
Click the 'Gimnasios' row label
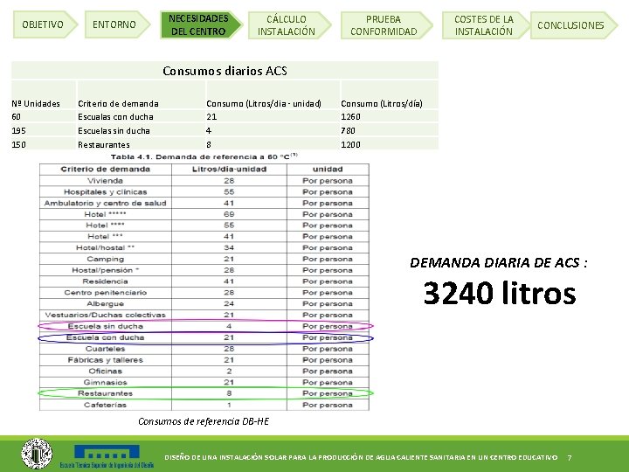105,383
